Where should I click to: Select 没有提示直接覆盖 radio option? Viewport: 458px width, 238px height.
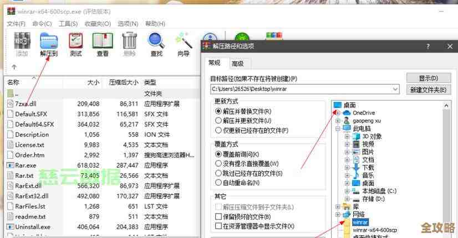pos(218,163)
